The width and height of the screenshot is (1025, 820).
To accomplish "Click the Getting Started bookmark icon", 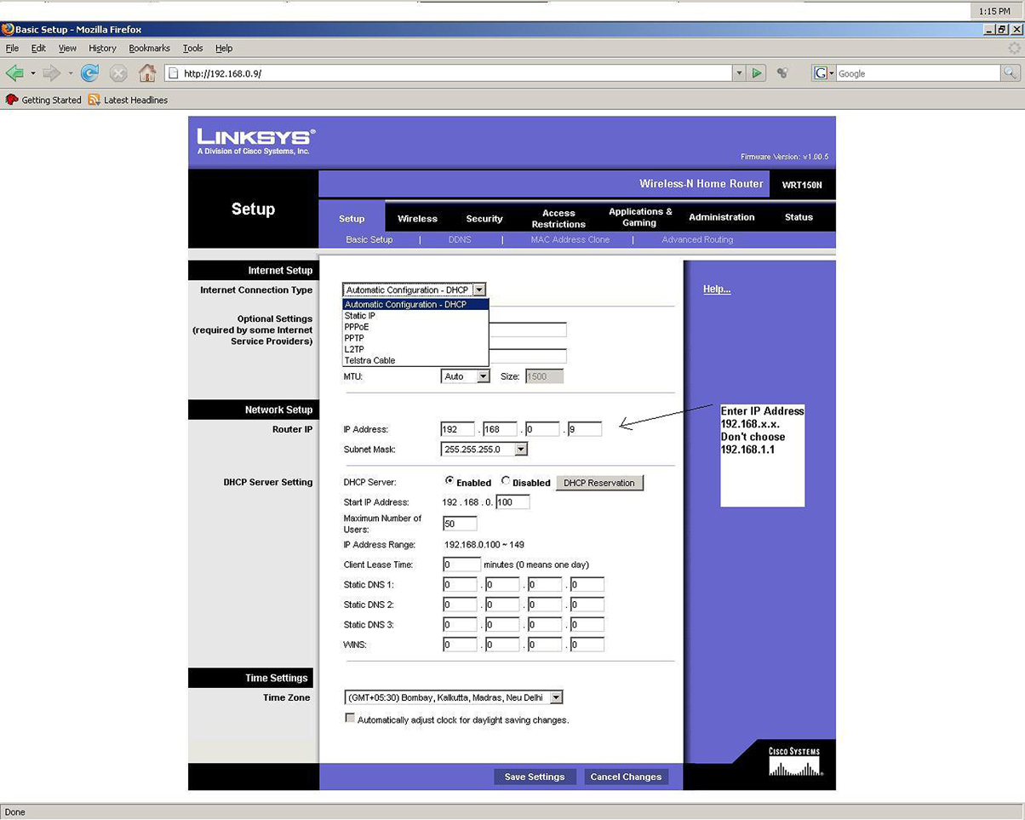I will pos(12,100).
